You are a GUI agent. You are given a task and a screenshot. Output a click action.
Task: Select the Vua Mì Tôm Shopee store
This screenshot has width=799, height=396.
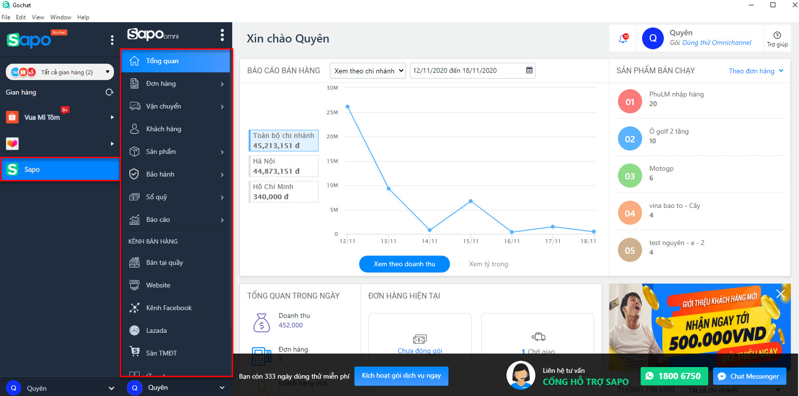(x=60, y=117)
